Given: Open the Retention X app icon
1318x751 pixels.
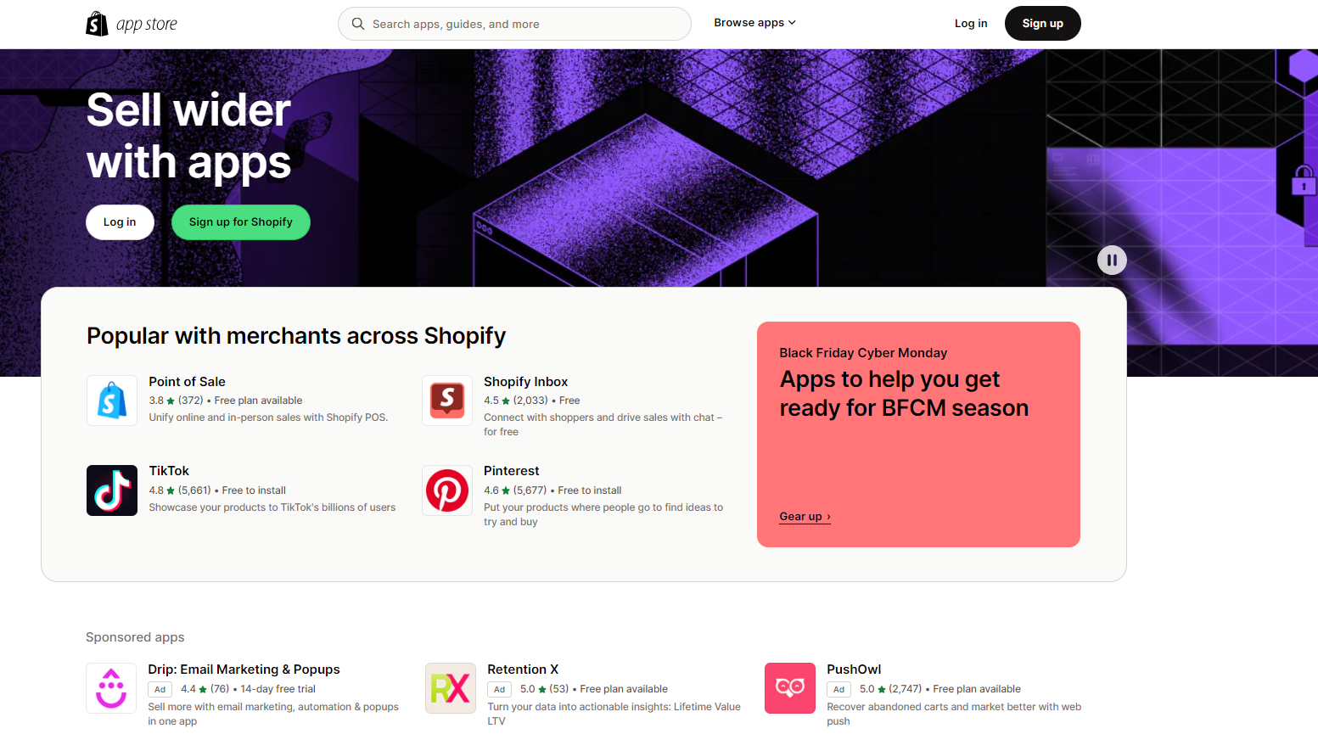Looking at the screenshot, I should pyautogui.click(x=451, y=688).
